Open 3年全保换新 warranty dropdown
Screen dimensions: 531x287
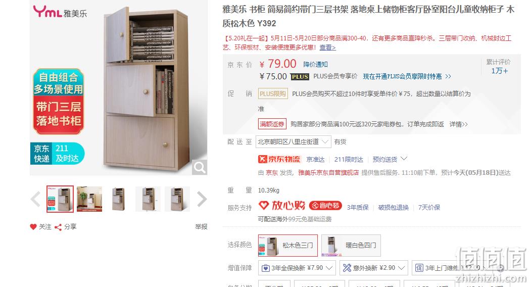pos(297,268)
